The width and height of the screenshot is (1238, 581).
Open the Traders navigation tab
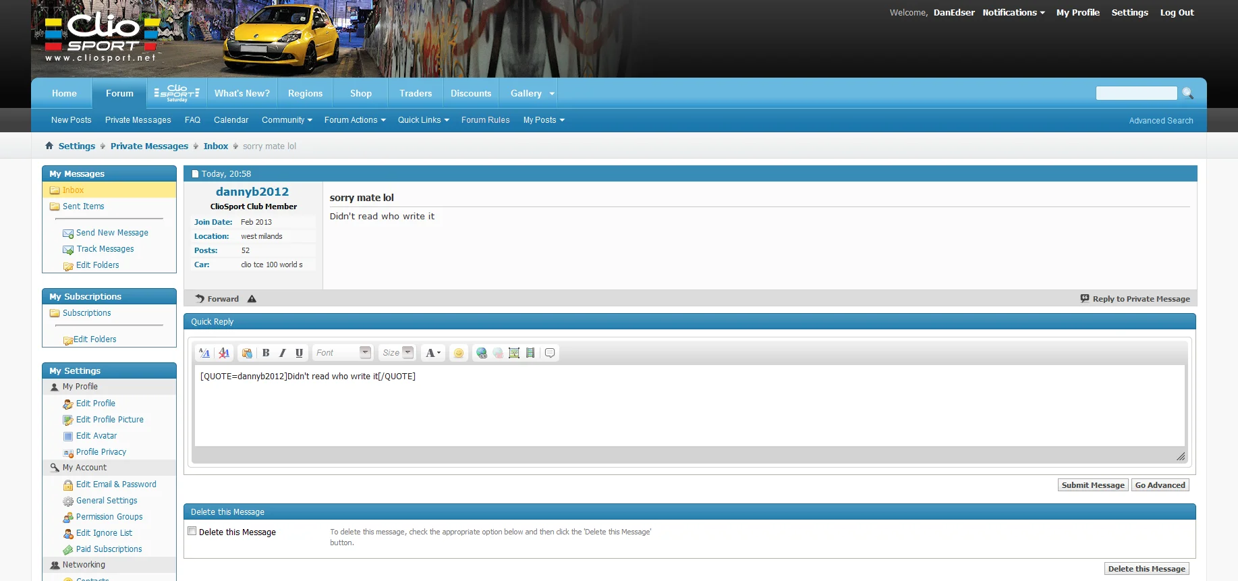(x=416, y=93)
